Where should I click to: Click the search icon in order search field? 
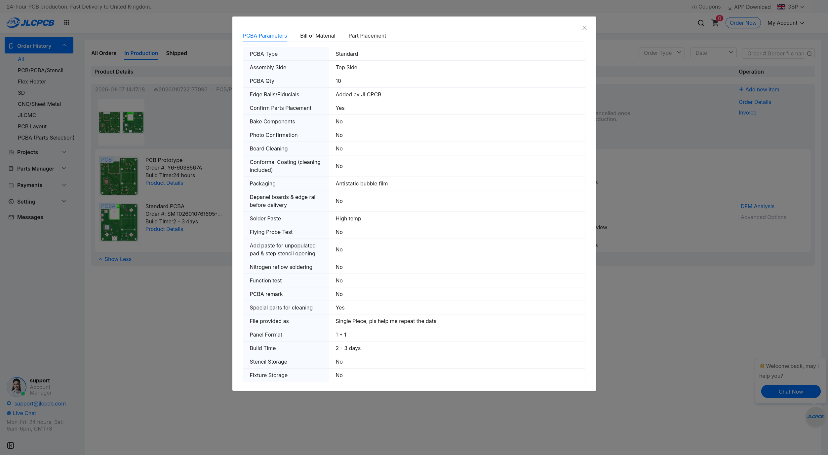coord(809,54)
